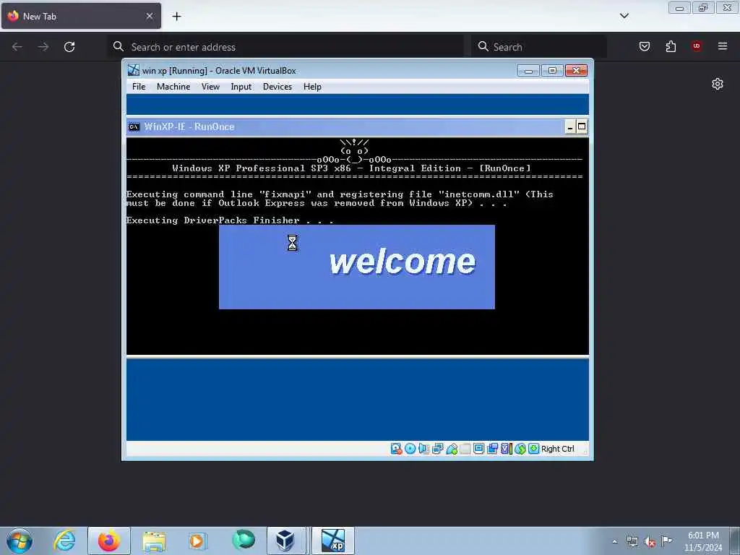The image size is (740, 555).
Task: Open the Windows Start menu
Action: pos(20,541)
